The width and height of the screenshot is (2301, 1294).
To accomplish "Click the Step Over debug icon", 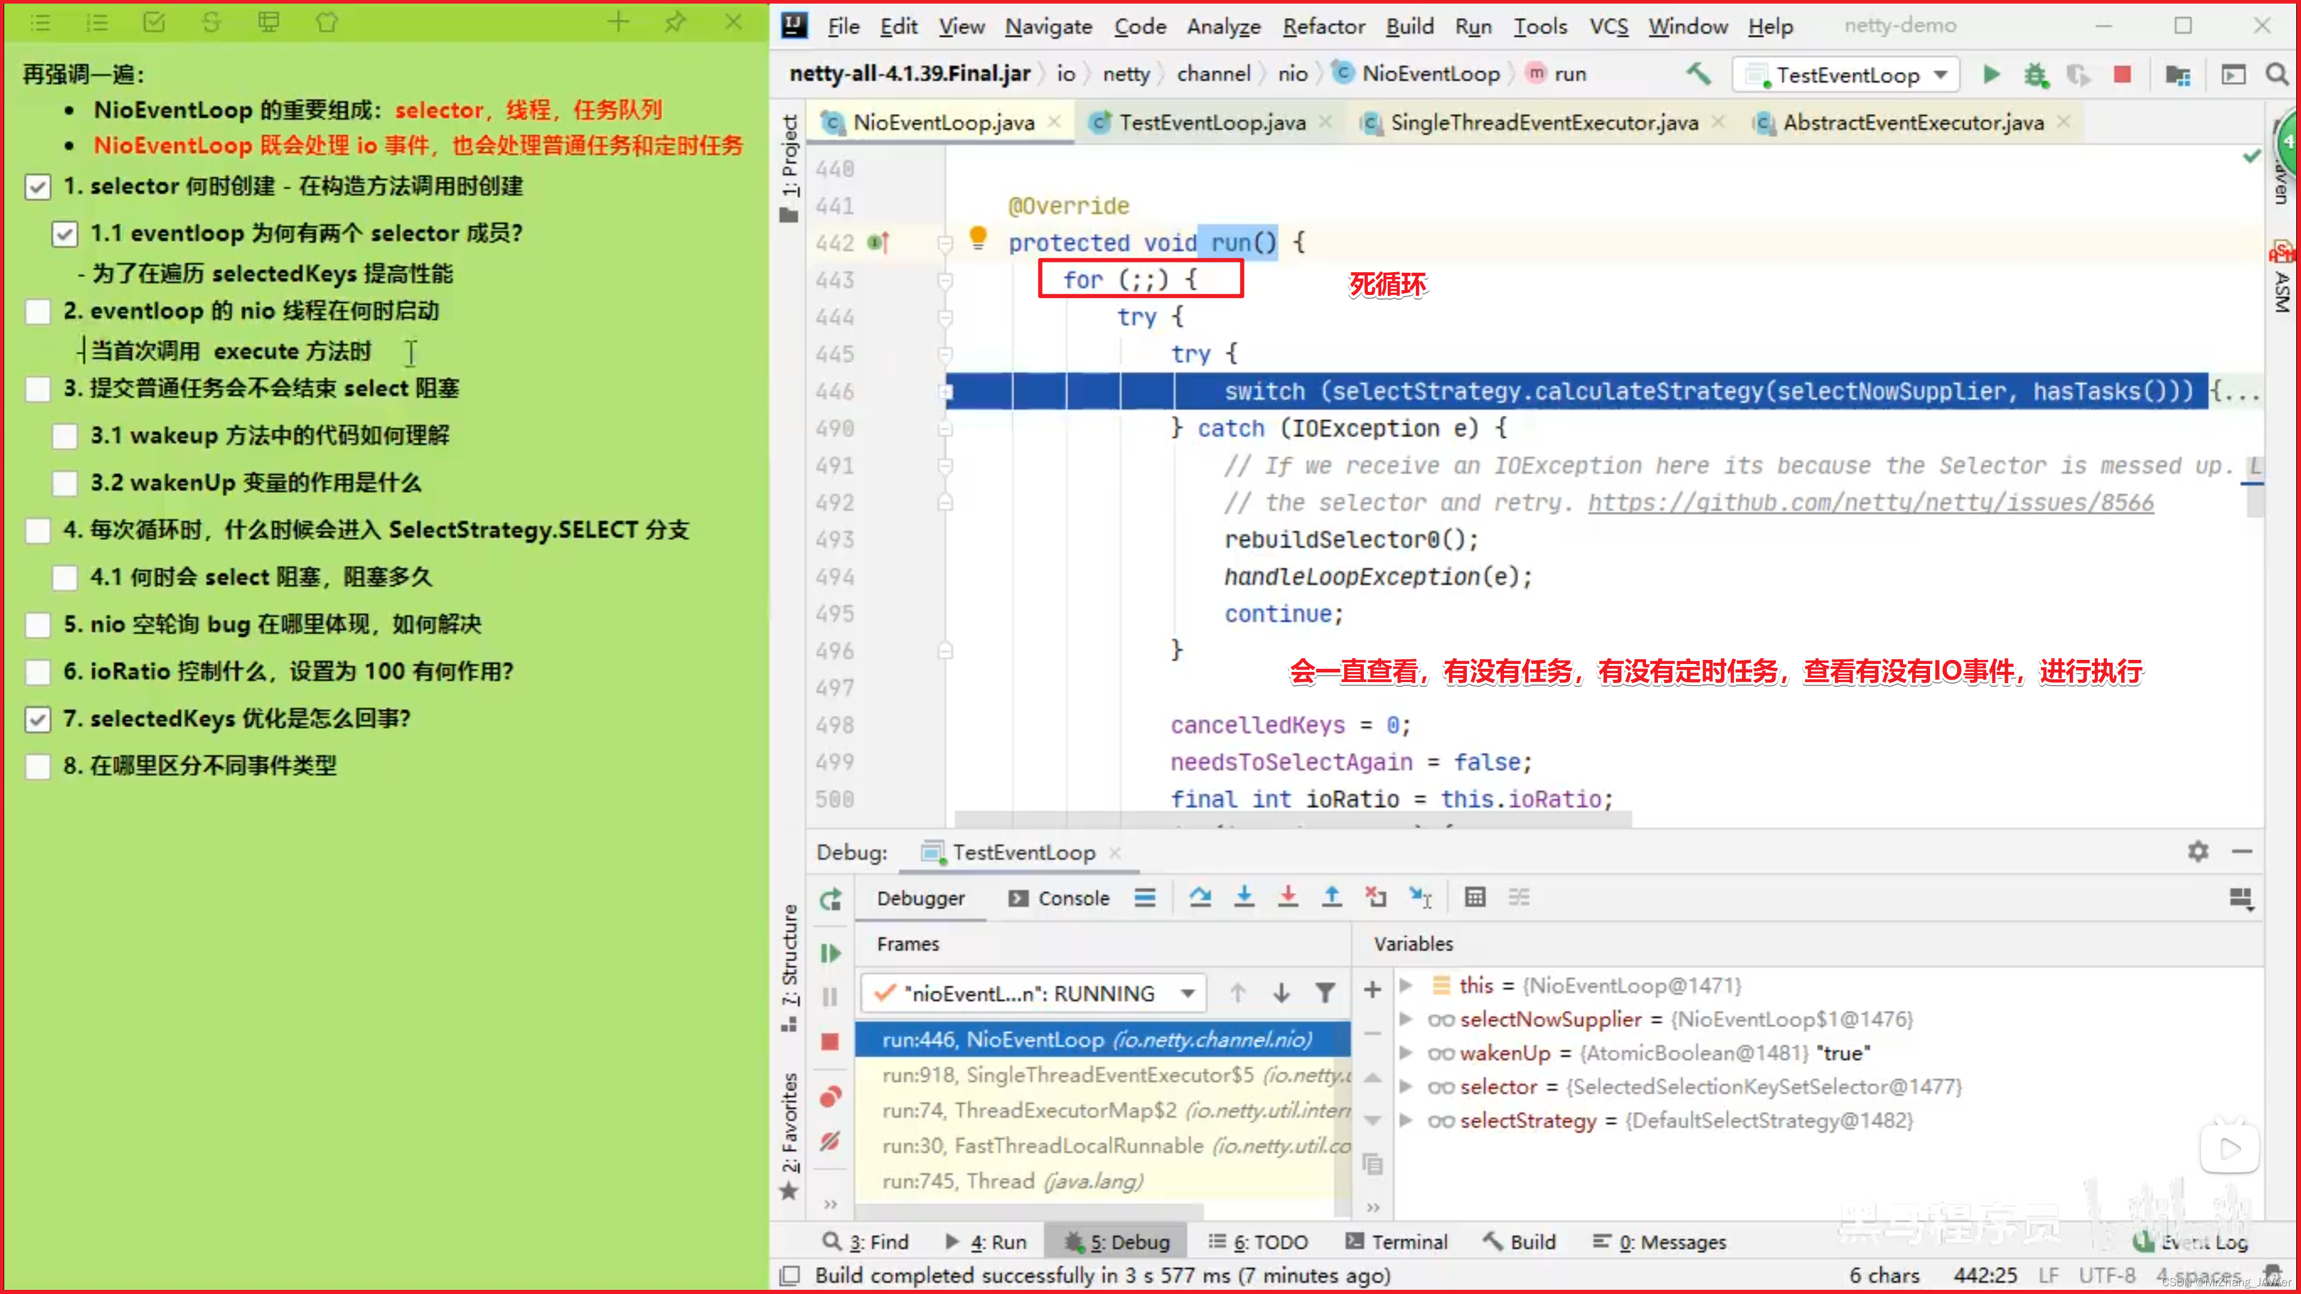I will pyautogui.click(x=1200, y=896).
